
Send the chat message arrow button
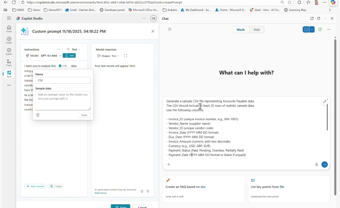325,164
